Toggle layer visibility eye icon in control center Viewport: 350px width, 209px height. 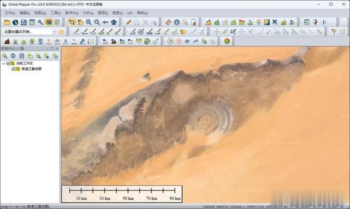[x=47, y=56]
